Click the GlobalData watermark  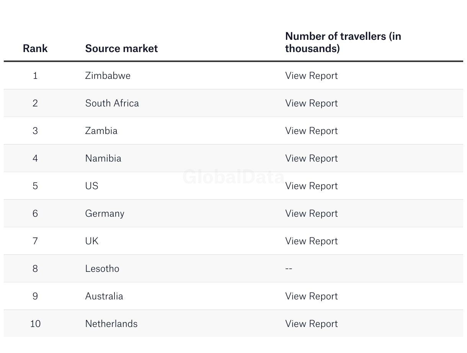point(233,177)
